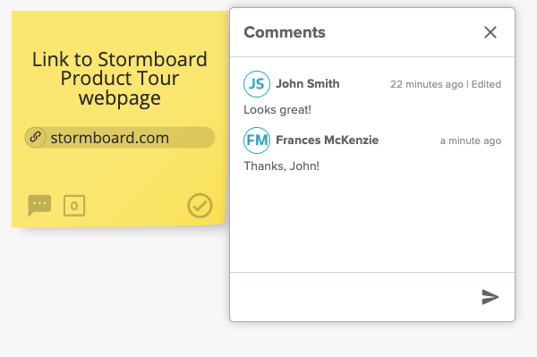
Task: Click Frances McKenzie's FM avatar
Action: pyautogui.click(x=257, y=140)
